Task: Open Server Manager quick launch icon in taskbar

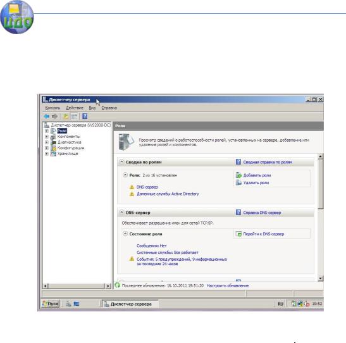Action: tap(68, 304)
